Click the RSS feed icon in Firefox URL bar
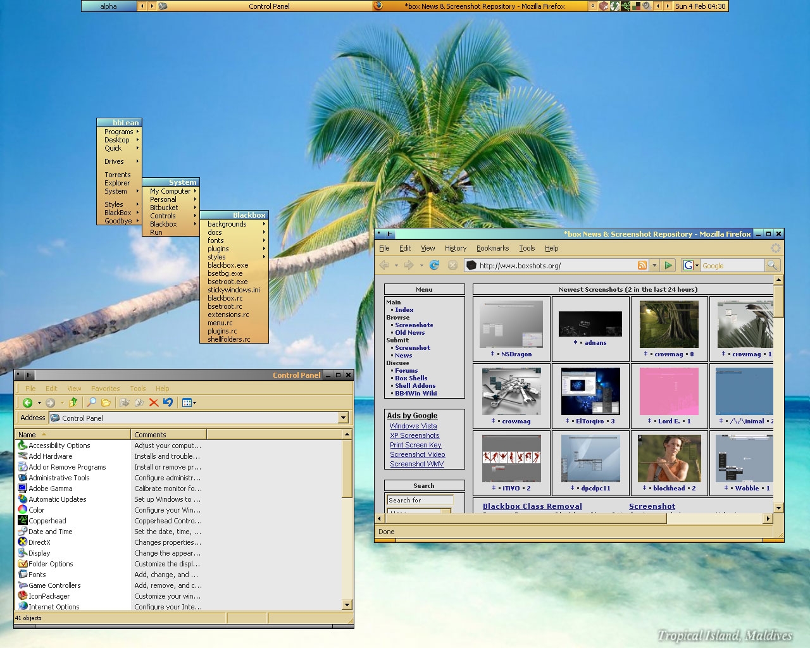The height and width of the screenshot is (648, 810). [642, 265]
